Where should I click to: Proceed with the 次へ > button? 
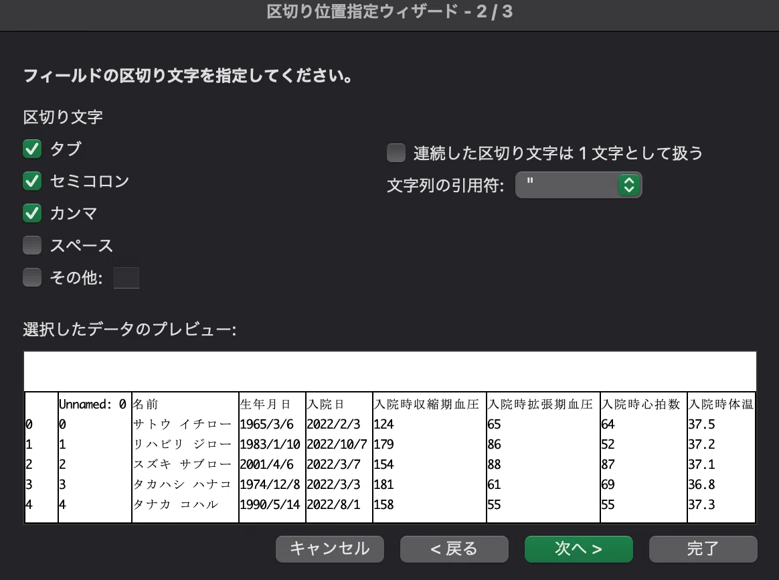click(x=579, y=549)
